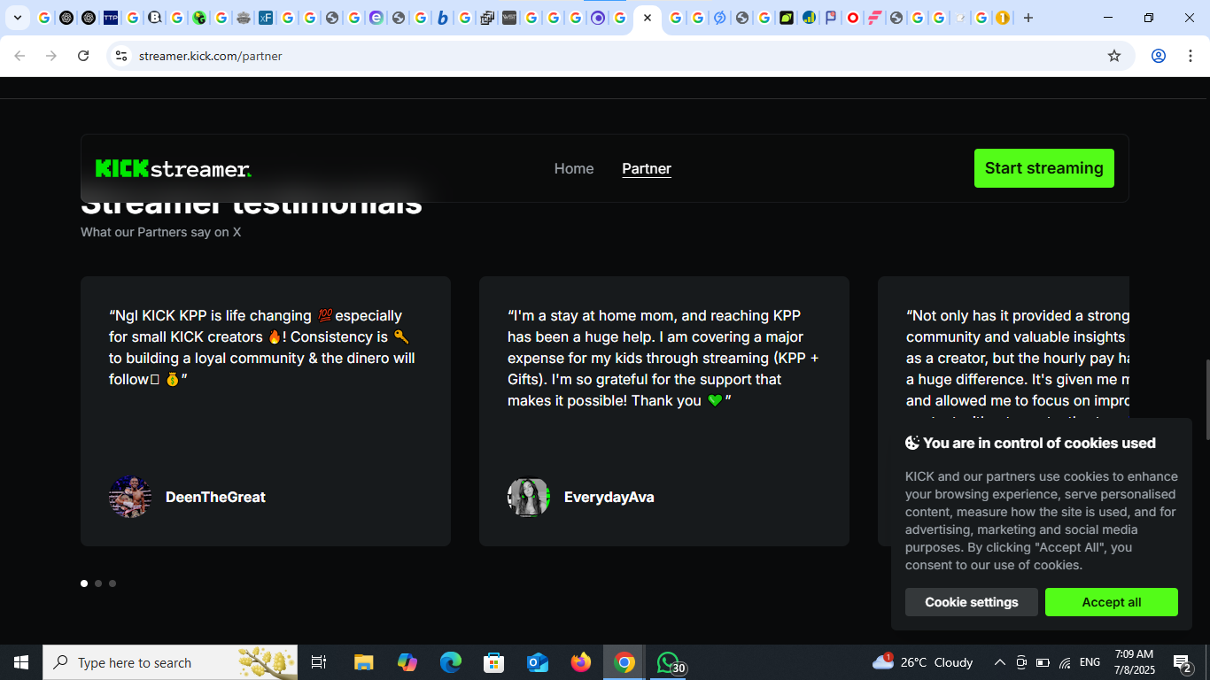Click the Start streaming button
The image size is (1210, 680).
1044,168
